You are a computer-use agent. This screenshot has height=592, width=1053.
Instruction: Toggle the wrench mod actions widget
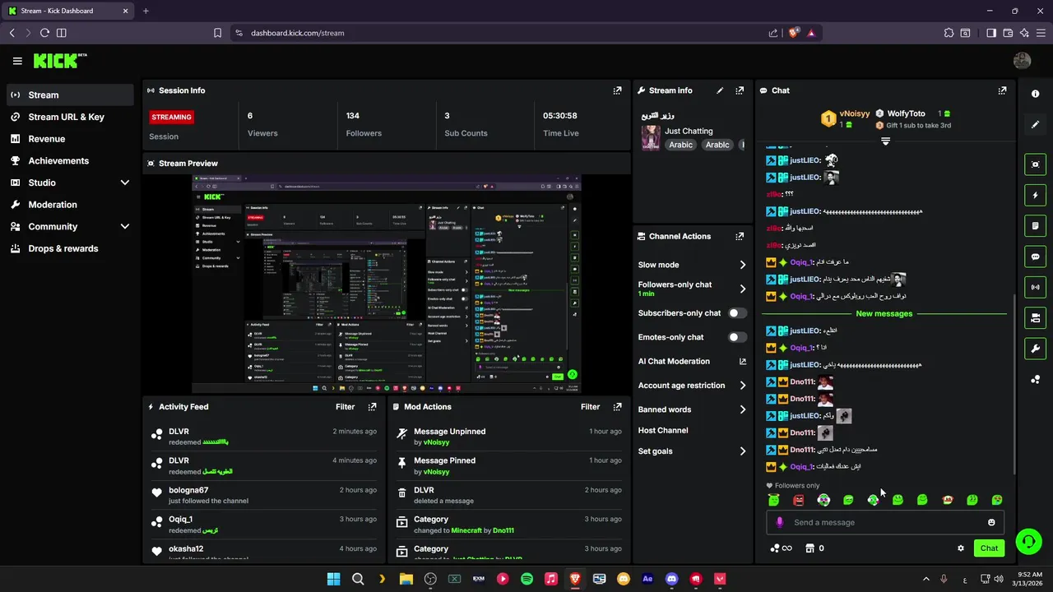[x=1036, y=349]
